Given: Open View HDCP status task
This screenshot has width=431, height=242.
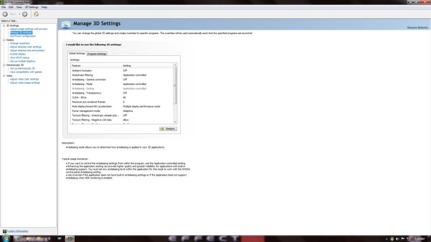Looking at the screenshot, I should [20, 58].
